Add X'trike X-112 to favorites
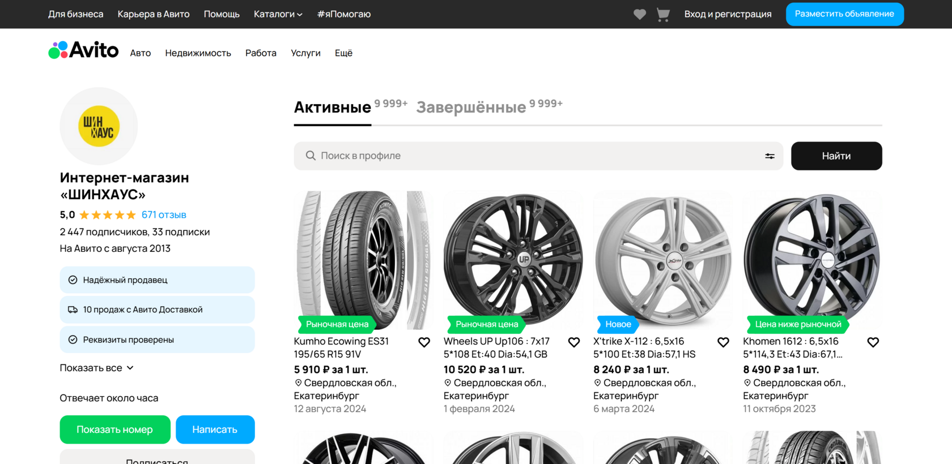Screen dimensions: 952x464 (723, 342)
